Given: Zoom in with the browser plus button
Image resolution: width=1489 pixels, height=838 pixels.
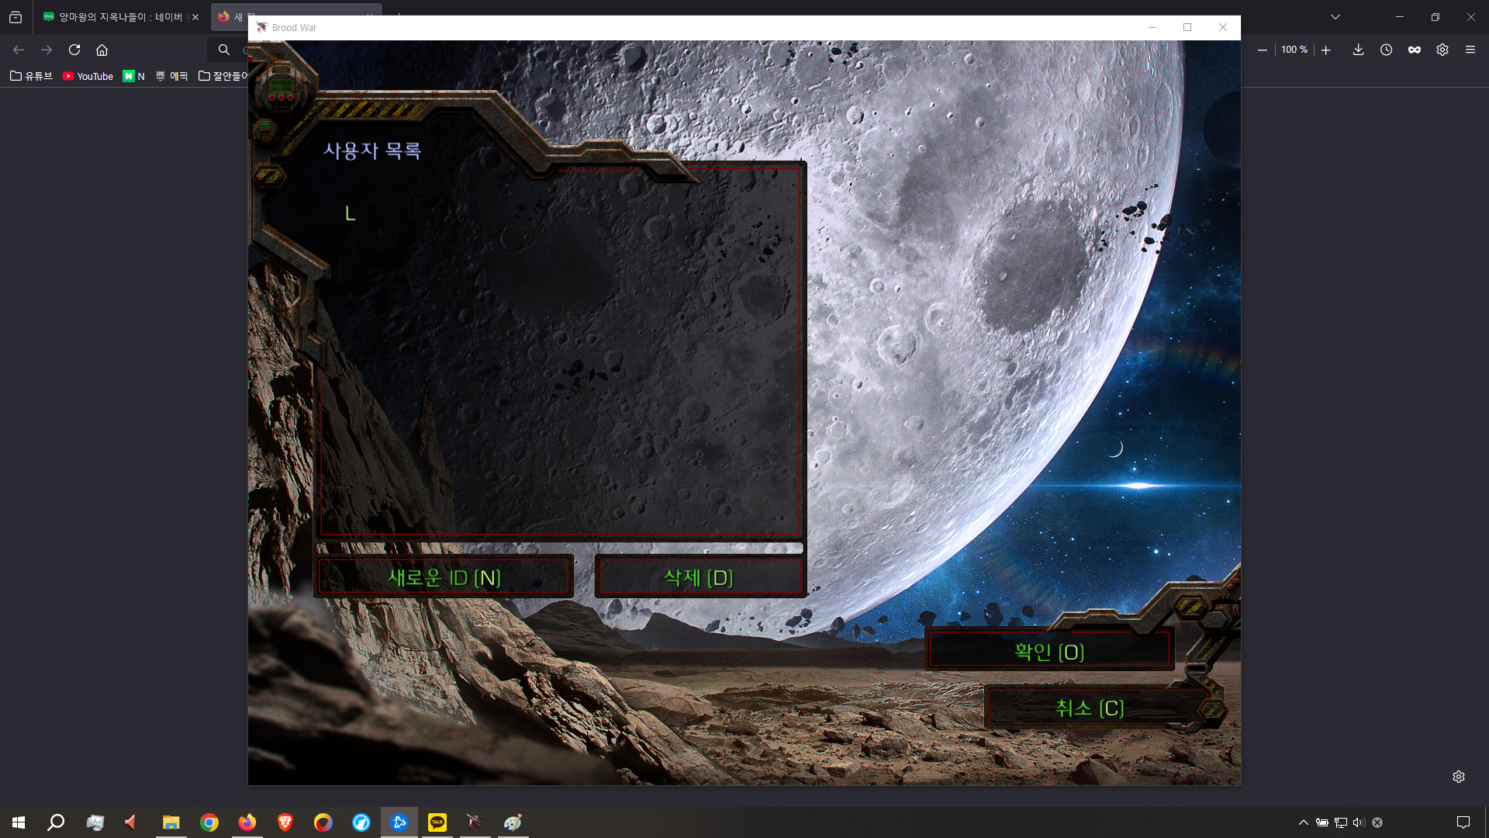Looking at the screenshot, I should click(x=1326, y=50).
